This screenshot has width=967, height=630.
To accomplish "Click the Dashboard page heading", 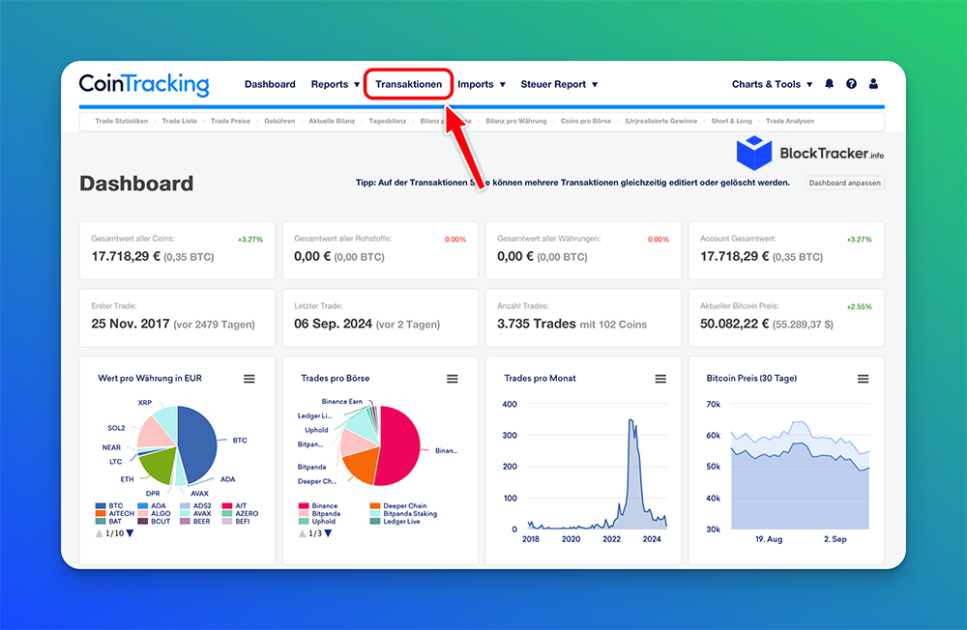I will (x=136, y=183).
